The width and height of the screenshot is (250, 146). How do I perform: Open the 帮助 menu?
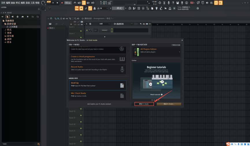37,3
